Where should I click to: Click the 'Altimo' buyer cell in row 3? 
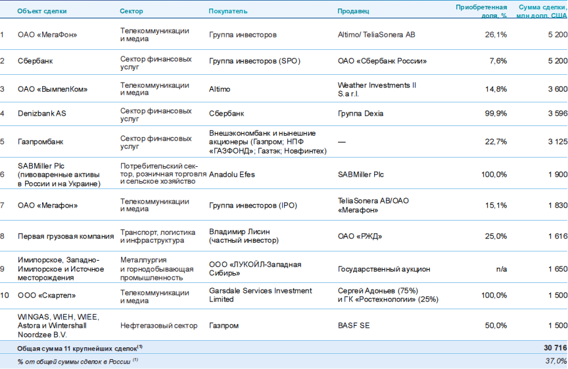(220, 89)
